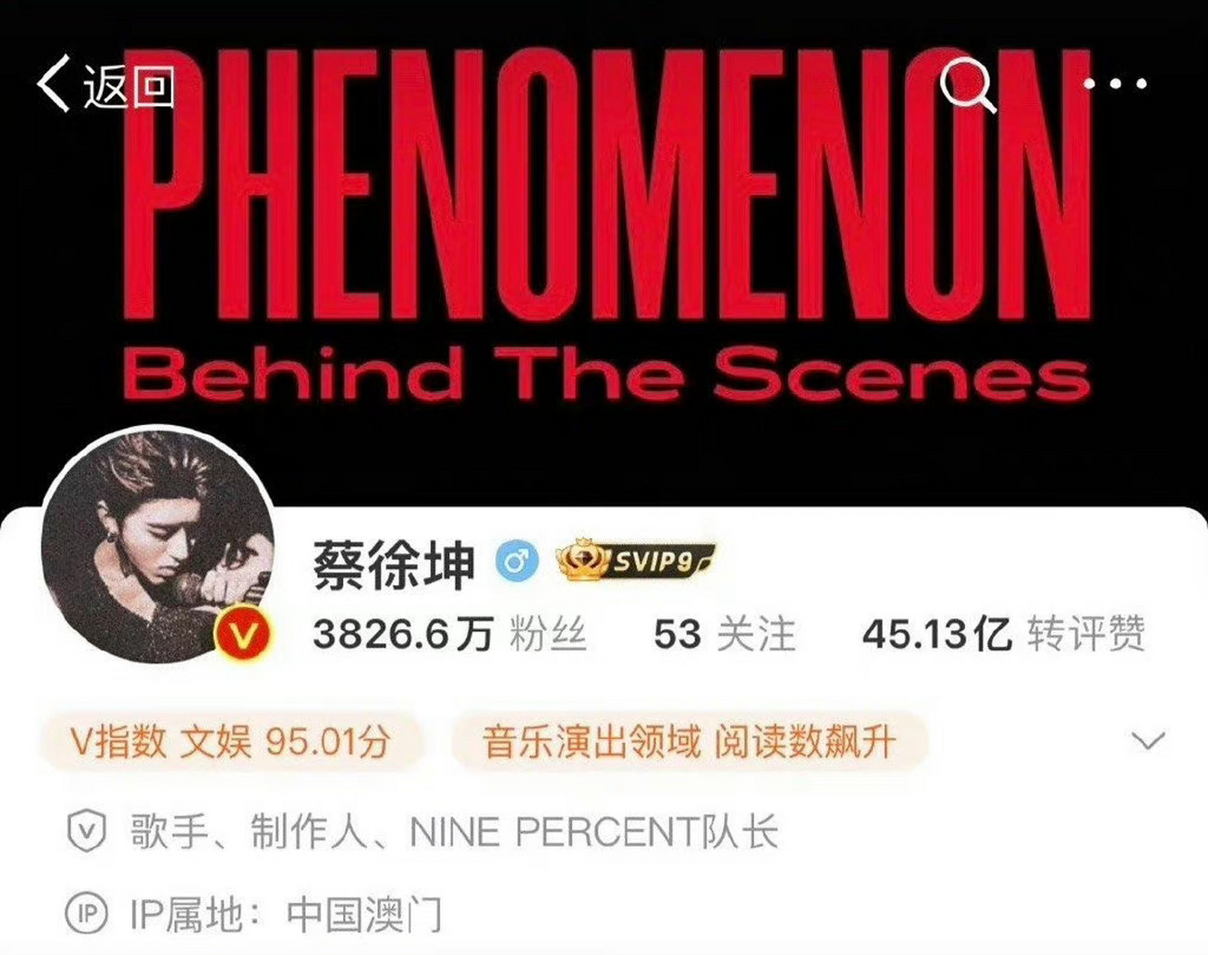The image size is (1208, 955).
Task: Tap the verification text 歌手、制作人、NINE PERCENT队长
Action: coord(455,832)
